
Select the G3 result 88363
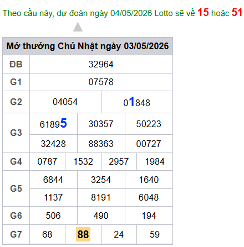101,144
